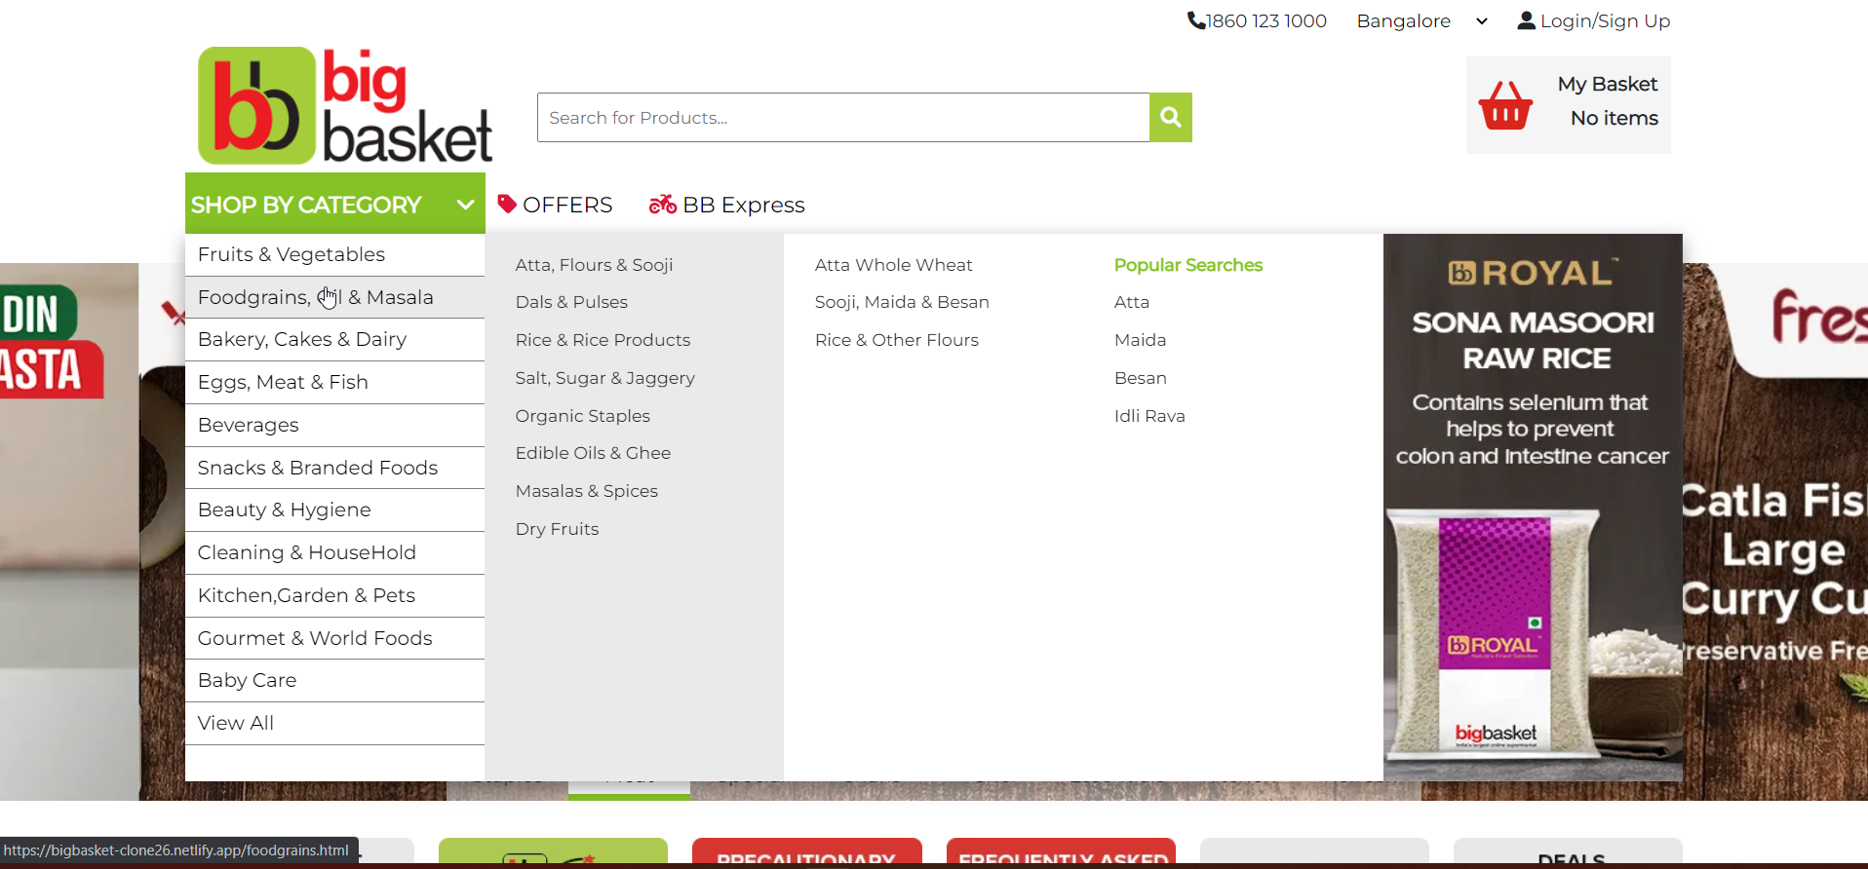Collapse the Shop By Category chevron
1868x869 pixels.
[465, 205]
